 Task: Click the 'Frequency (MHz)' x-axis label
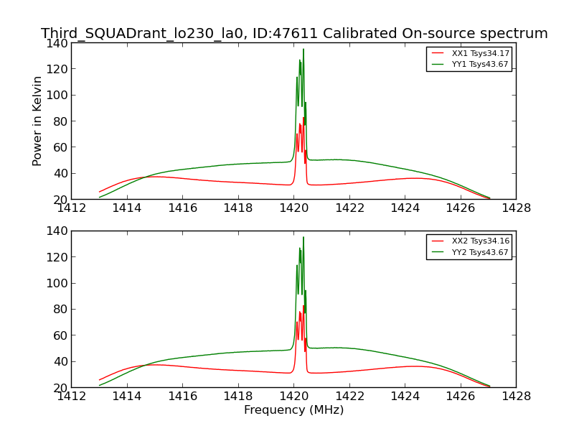[x=294, y=409]
